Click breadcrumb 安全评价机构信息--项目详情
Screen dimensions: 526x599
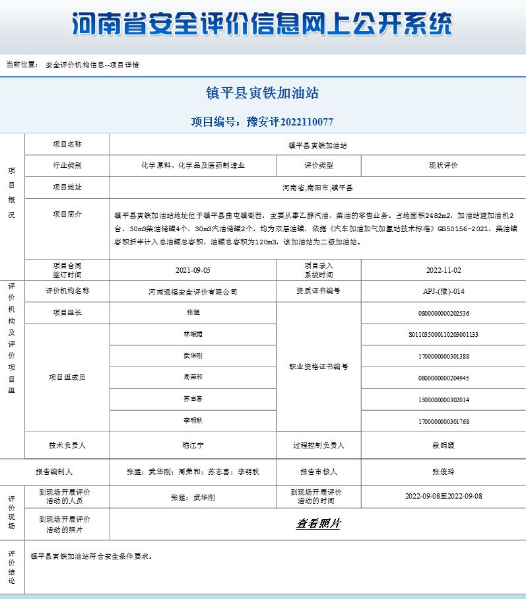(92, 65)
